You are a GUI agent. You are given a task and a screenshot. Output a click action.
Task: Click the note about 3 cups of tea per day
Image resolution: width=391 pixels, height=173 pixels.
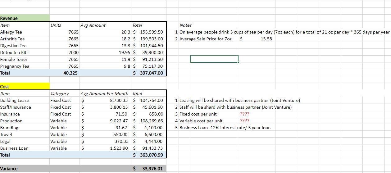pyautogui.click(x=284, y=32)
